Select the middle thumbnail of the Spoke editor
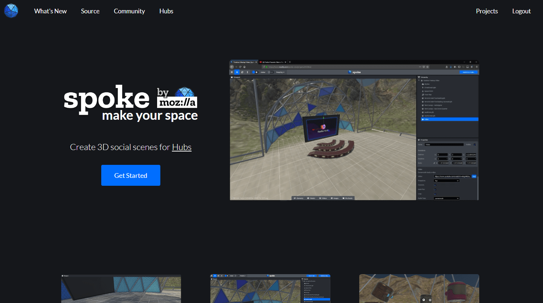This screenshot has height=303, width=543. (270, 289)
